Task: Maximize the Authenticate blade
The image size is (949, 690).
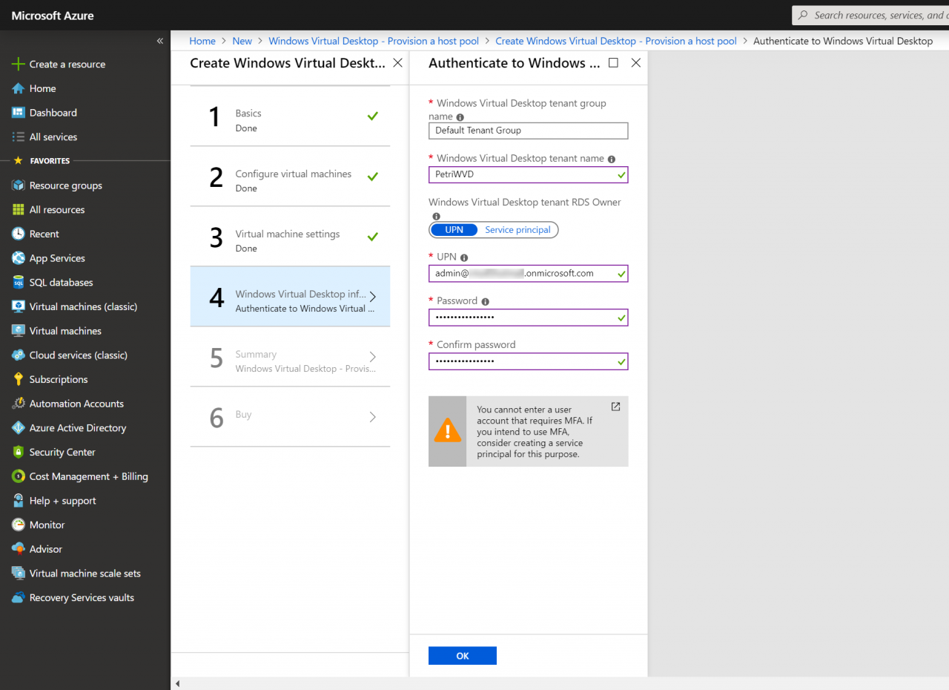Action: 613,63
